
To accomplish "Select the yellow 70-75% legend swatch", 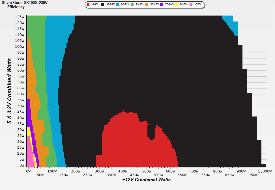I will click(x=176, y=5).
